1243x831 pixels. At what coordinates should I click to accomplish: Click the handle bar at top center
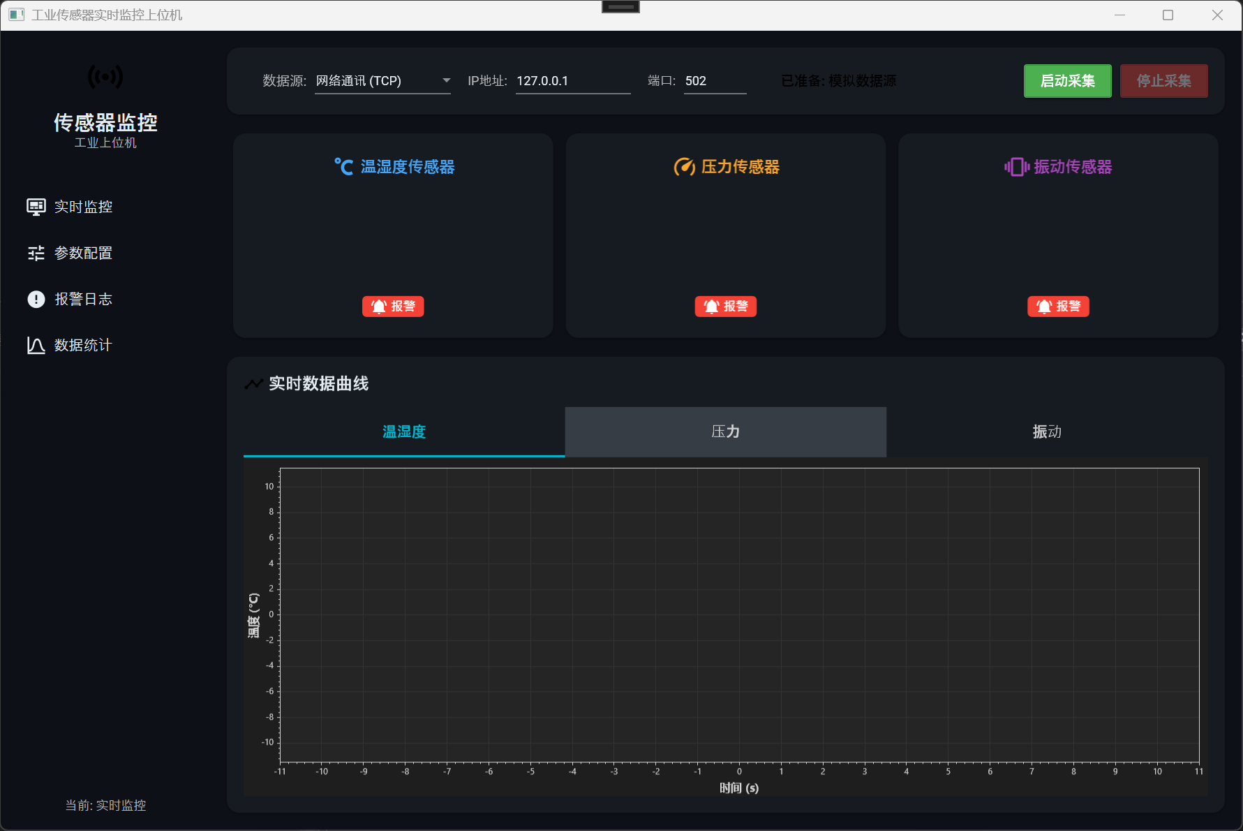tap(620, 7)
